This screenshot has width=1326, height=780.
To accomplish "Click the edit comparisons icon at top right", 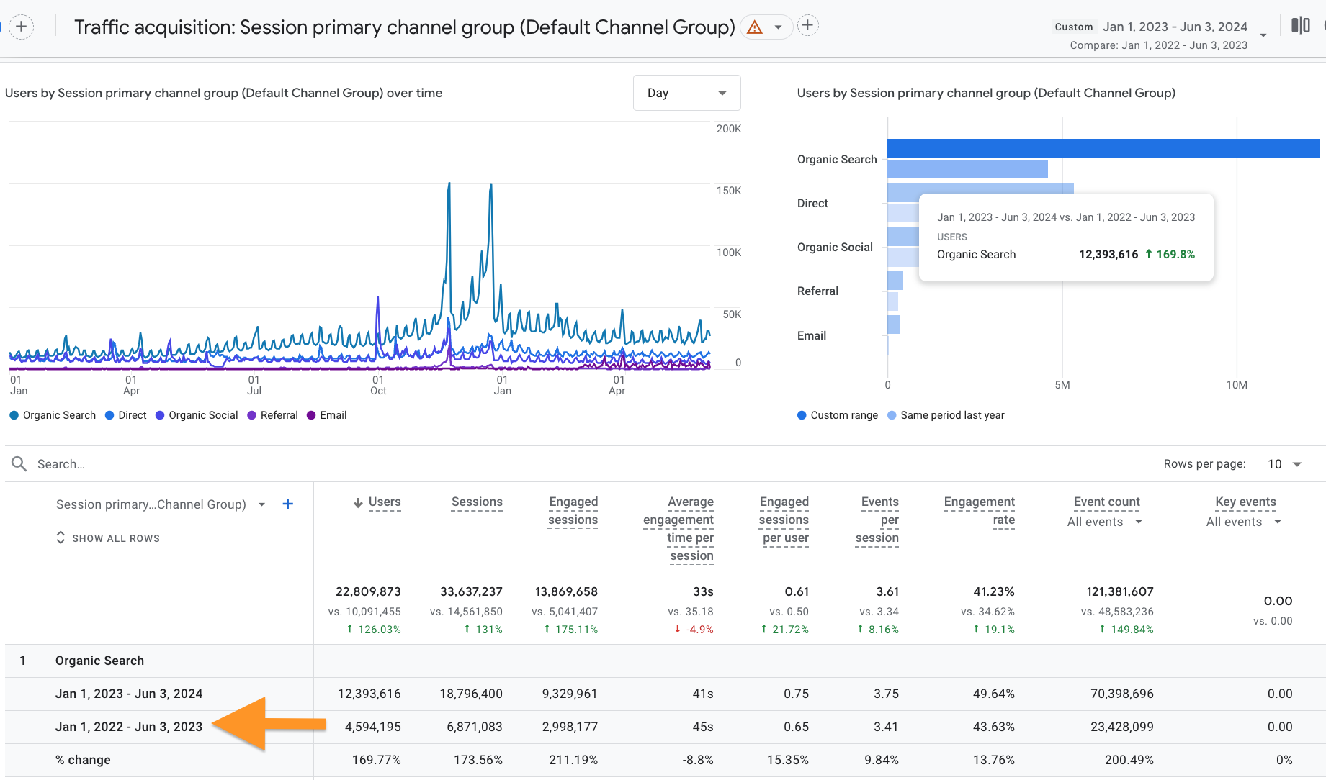I will (1301, 26).
